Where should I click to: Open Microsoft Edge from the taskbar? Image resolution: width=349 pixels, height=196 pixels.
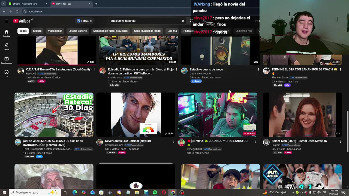coord(74,192)
